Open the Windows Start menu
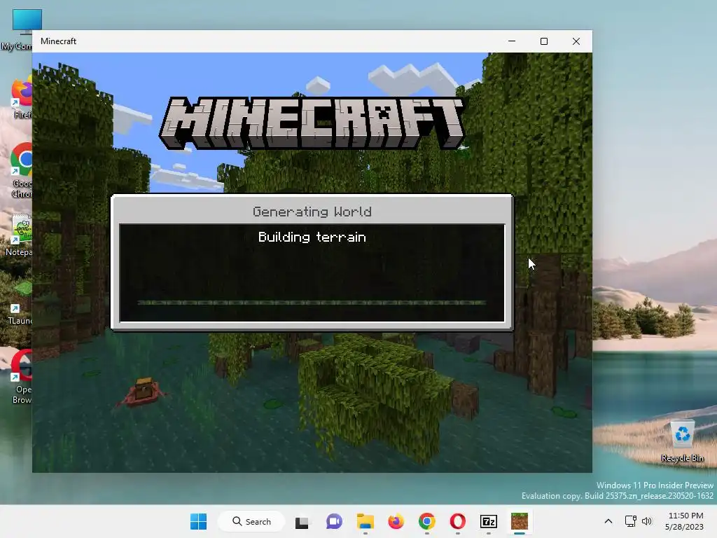The image size is (717, 538). 198,521
